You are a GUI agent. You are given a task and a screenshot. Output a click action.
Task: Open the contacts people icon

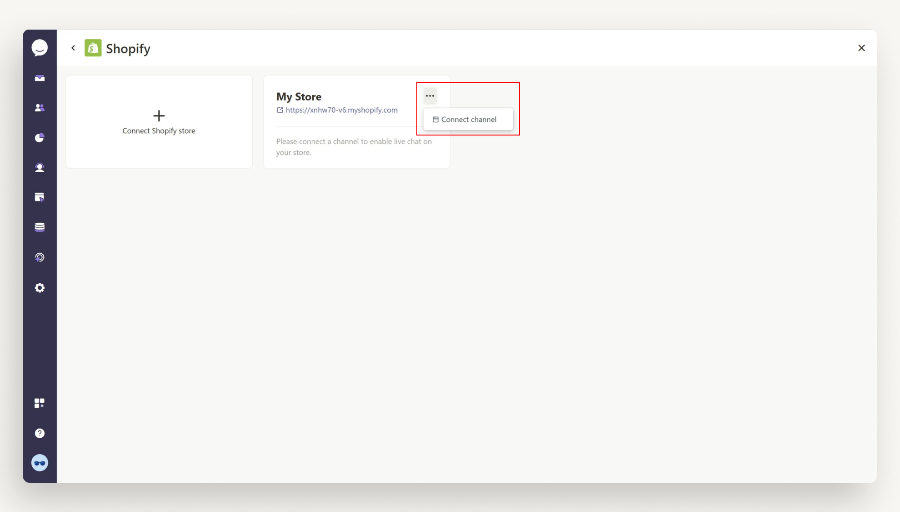pos(40,108)
